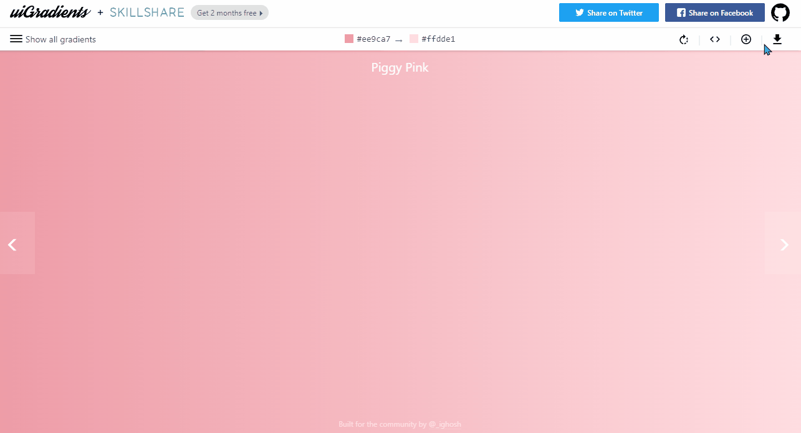The width and height of the screenshot is (801, 433).
Task: Click Get 2 months free
Action: 229,12
